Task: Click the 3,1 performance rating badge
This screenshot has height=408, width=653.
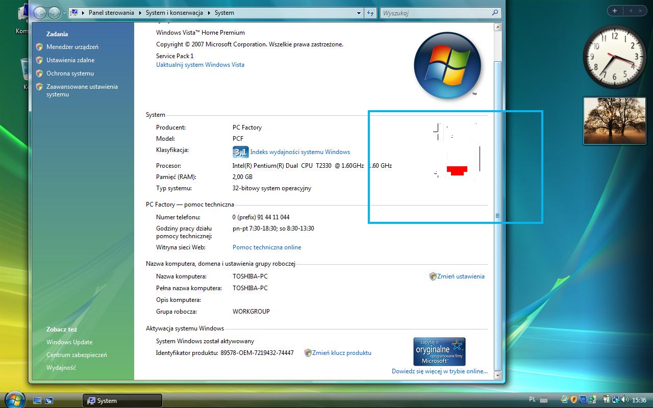Action: point(240,152)
